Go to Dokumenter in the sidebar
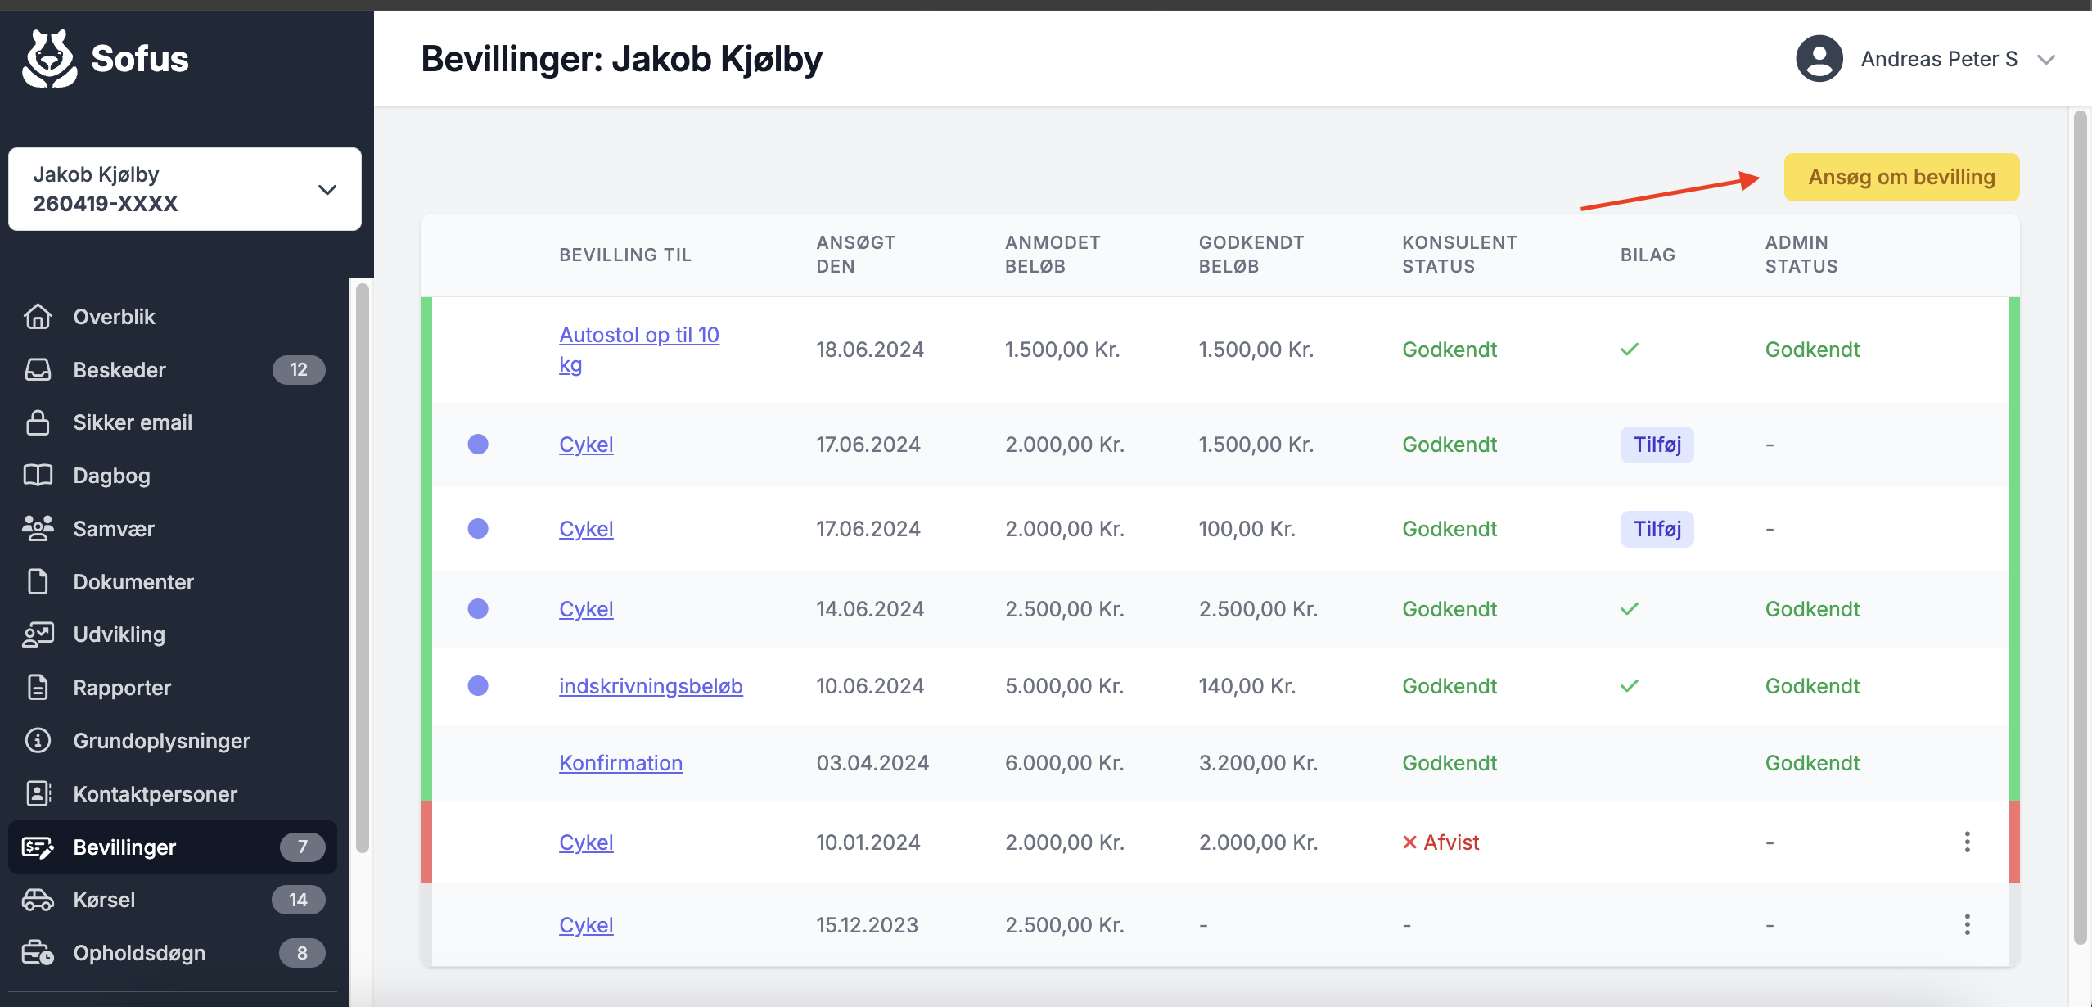2092x1007 pixels. click(x=133, y=582)
